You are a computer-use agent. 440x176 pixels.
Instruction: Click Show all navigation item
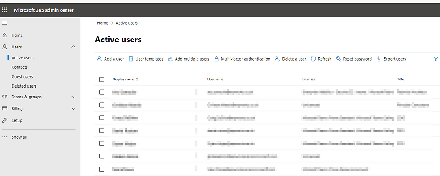pyautogui.click(x=19, y=137)
